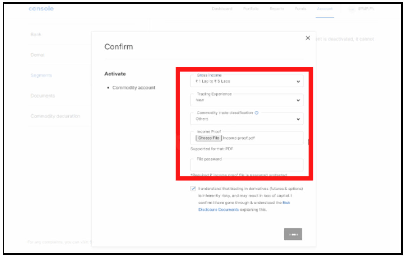The height and width of the screenshot is (256, 407).
Task: Switch to the Portfolio tab
Action: point(251,9)
